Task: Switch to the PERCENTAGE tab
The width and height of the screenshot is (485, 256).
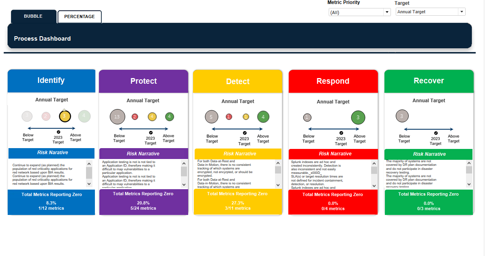Action: pos(79,17)
